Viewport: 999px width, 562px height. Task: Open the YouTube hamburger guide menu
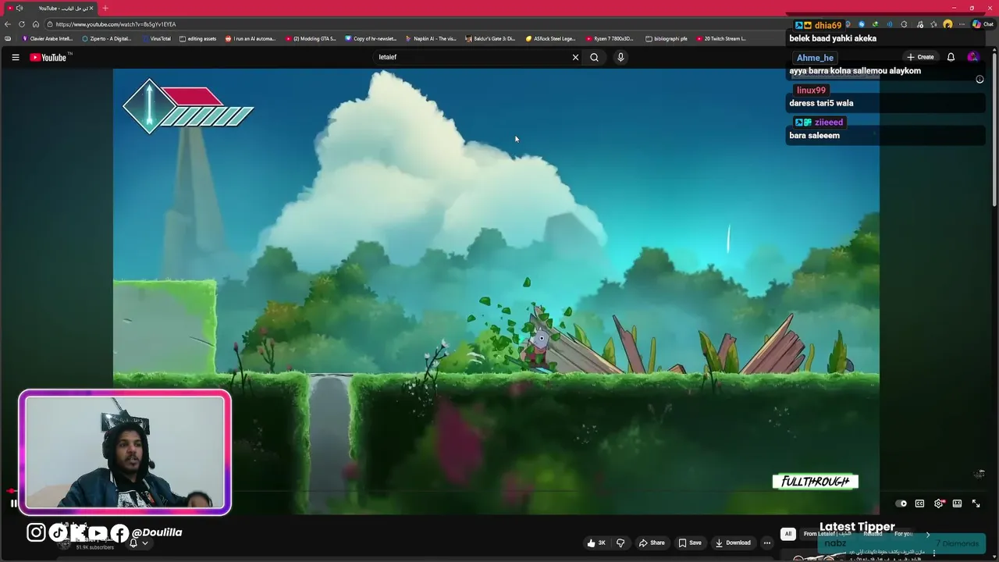pyautogui.click(x=15, y=57)
